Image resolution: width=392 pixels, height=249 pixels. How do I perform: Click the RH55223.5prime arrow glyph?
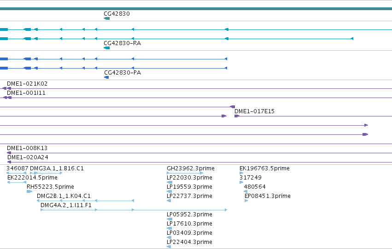tap(29, 191)
